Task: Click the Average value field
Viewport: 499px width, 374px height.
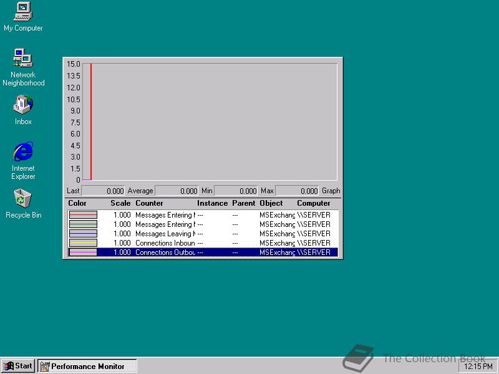Action: [x=177, y=191]
